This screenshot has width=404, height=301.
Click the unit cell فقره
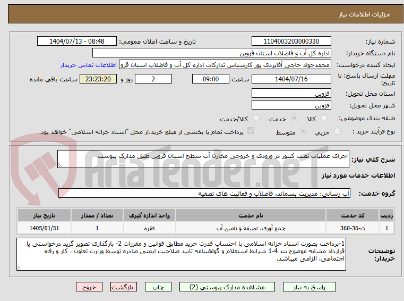[149, 228]
